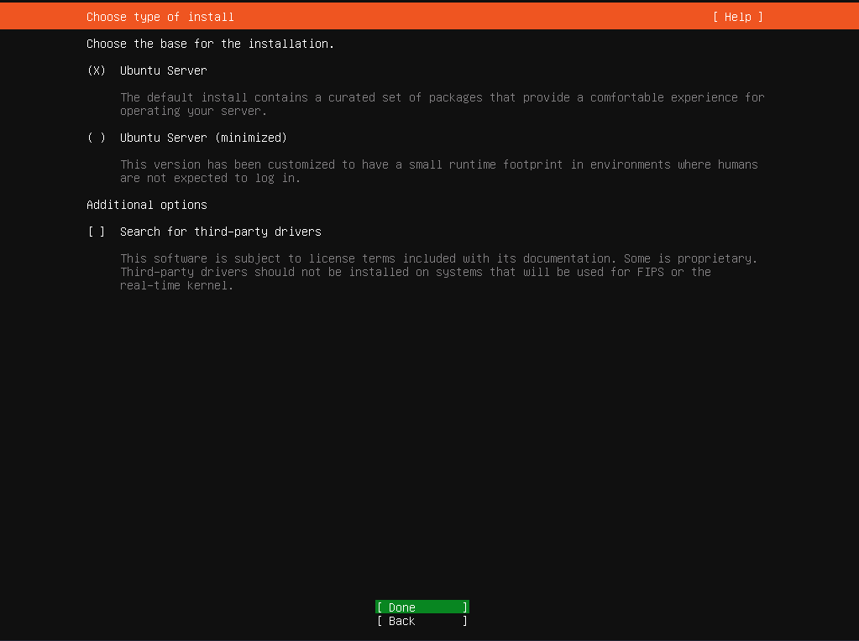Click the "Choose the base for the installation" text

click(210, 44)
